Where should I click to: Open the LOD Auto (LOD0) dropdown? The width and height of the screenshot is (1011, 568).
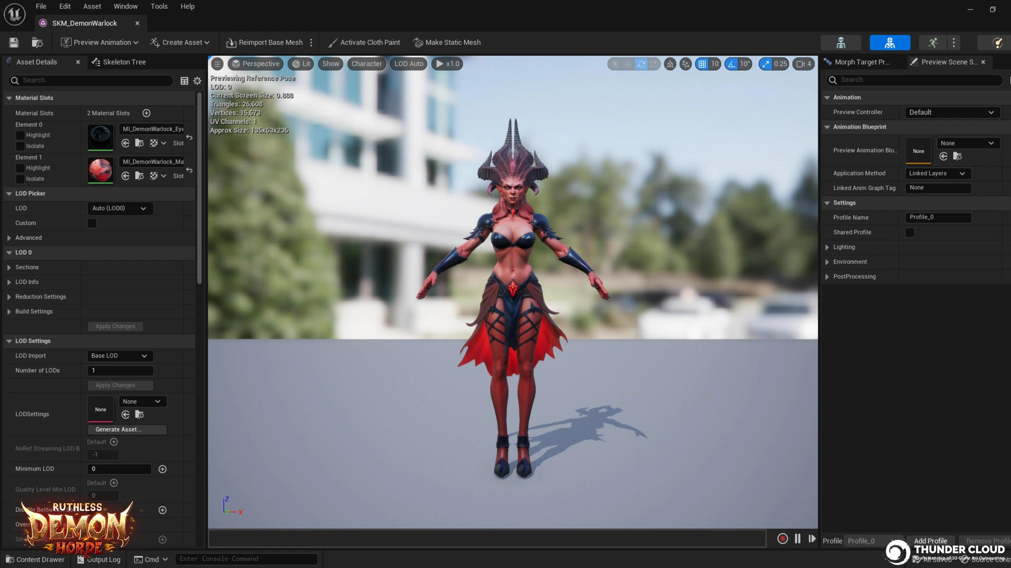(x=120, y=208)
